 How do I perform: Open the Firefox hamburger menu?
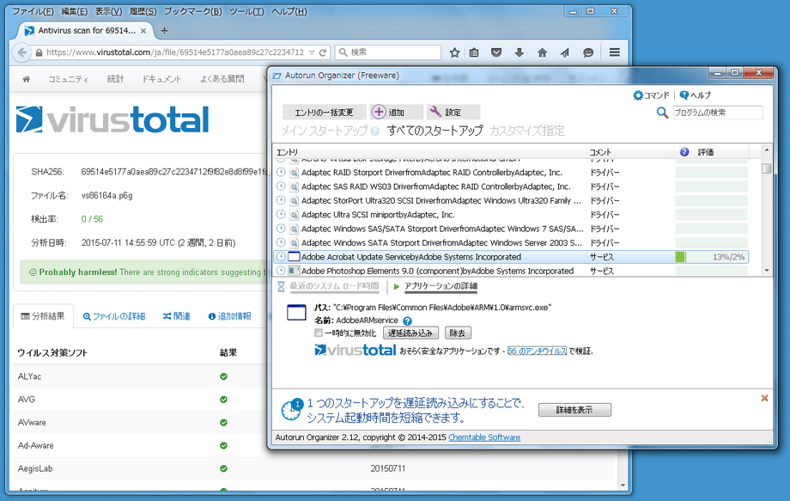615,52
